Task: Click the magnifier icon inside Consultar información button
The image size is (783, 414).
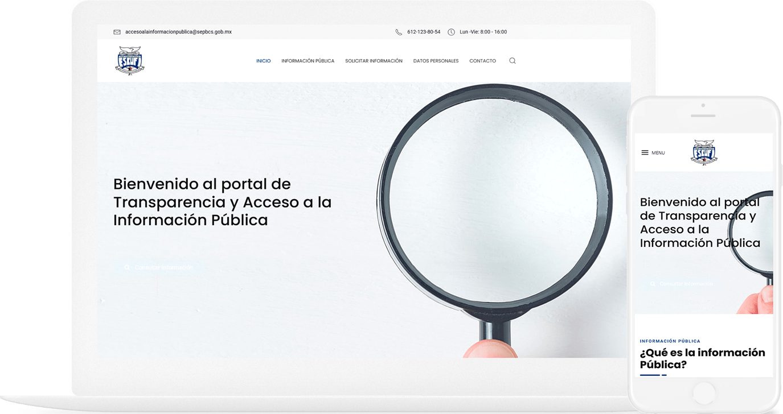Action: pyautogui.click(x=126, y=267)
